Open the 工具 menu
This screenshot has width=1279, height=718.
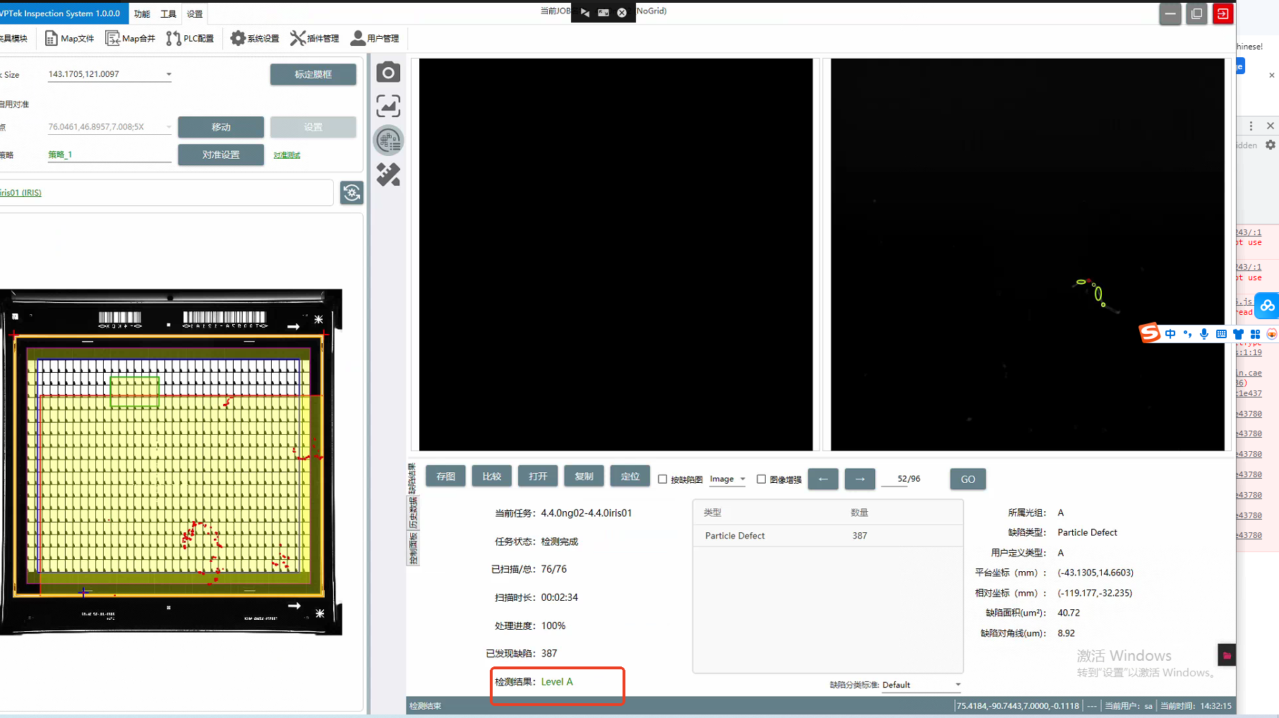[168, 13]
